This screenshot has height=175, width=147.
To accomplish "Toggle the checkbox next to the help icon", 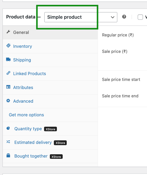I will (x=140, y=17).
